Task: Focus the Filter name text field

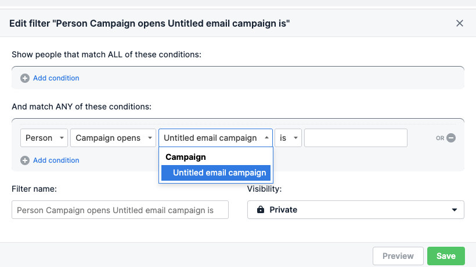Action: [x=120, y=210]
